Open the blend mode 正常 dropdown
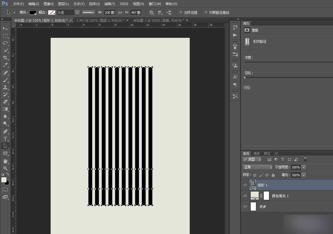The height and width of the screenshot is (234, 333). pos(258,167)
